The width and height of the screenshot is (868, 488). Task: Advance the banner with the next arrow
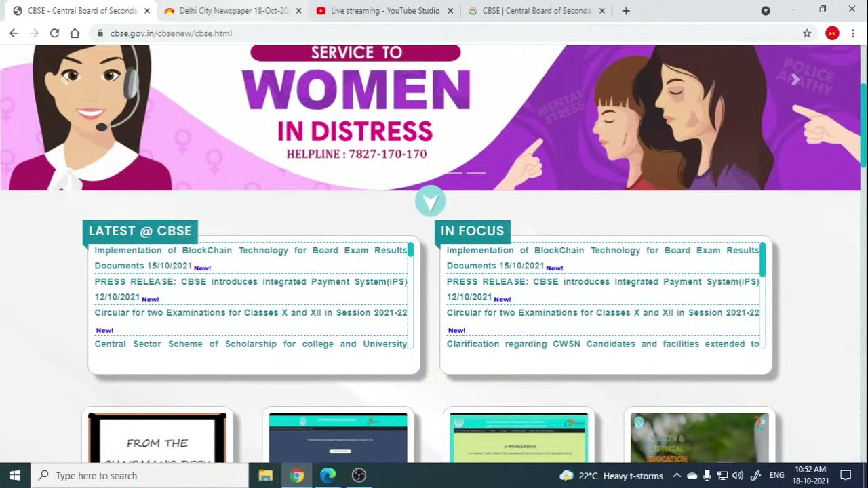(x=795, y=79)
